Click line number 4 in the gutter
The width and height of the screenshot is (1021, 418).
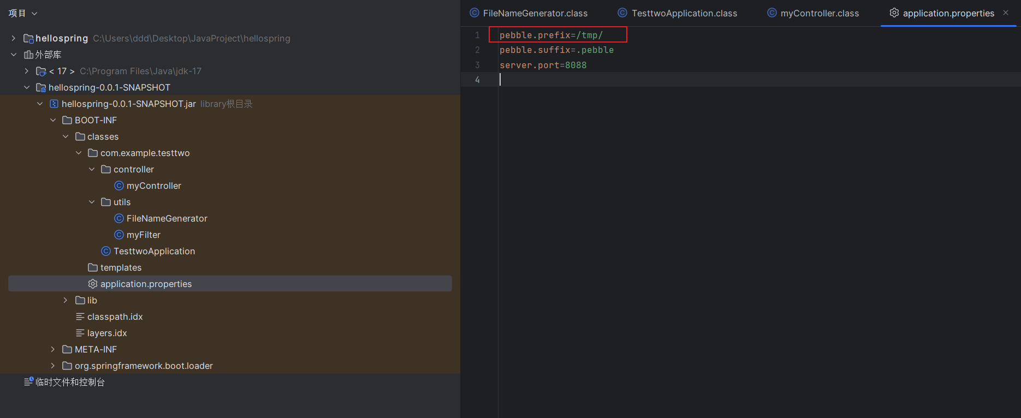(477, 80)
